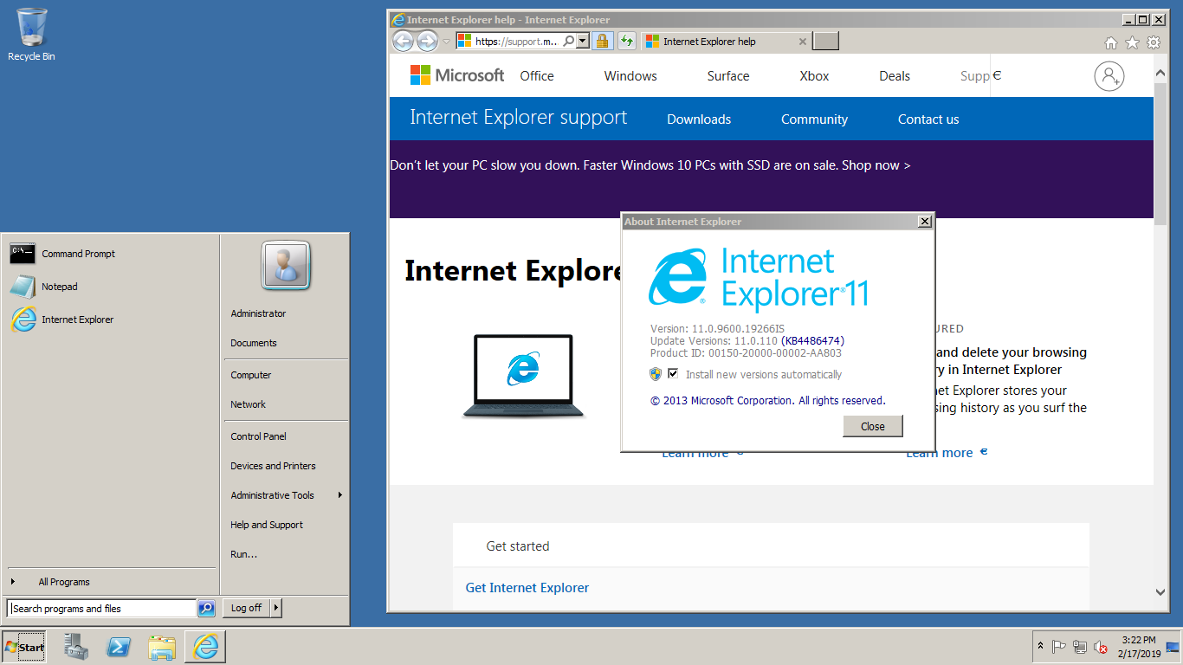1183x665 pixels.
Task: Open Network in Start menu
Action: pyautogui.click(x=249, y=404)
